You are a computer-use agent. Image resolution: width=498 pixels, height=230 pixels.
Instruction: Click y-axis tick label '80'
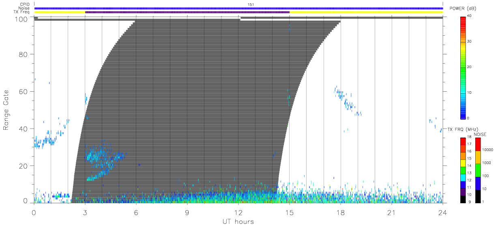(x=24, y=54)
